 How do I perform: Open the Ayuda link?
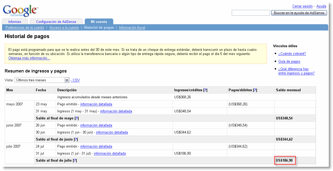pos(321,6)
